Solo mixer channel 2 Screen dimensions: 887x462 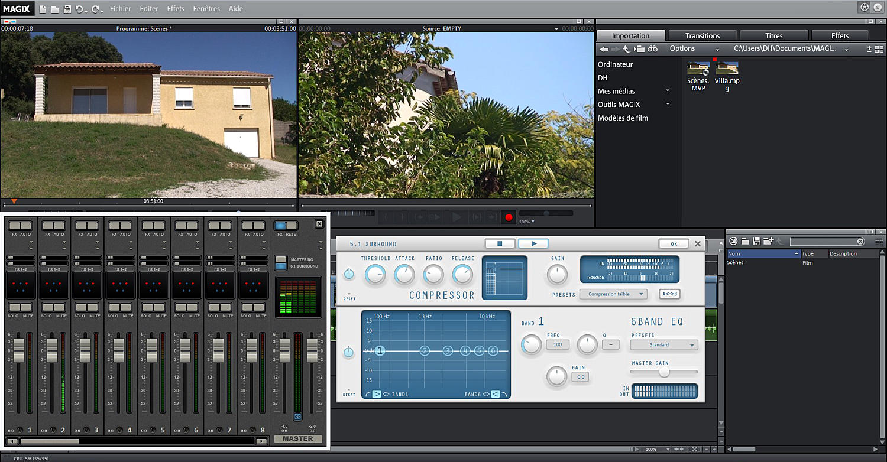pyautogui.click(x=48, y=307)
